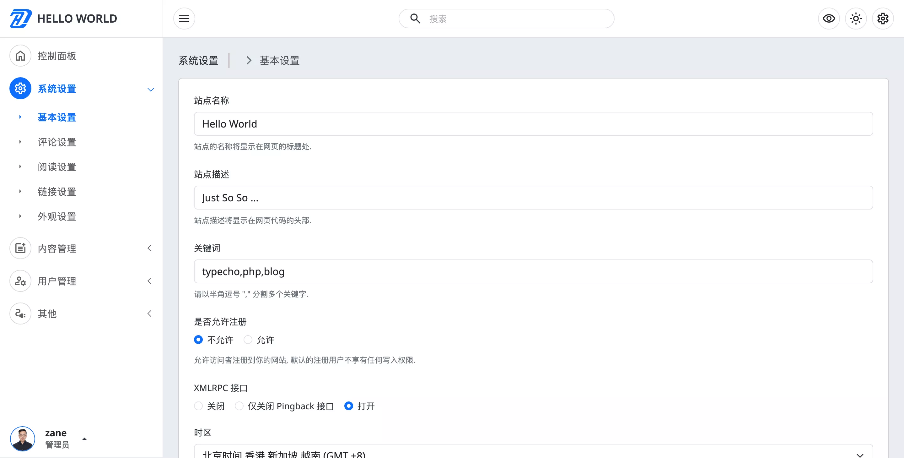Screen dimensions: 904x458
Task: Choose 仅关闭 Pingback 接口 option
Action: [x=239, y=406]
